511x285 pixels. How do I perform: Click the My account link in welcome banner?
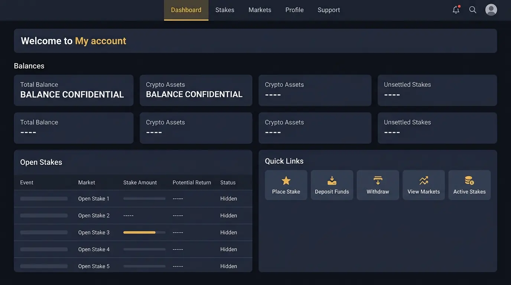coord(101,41)
